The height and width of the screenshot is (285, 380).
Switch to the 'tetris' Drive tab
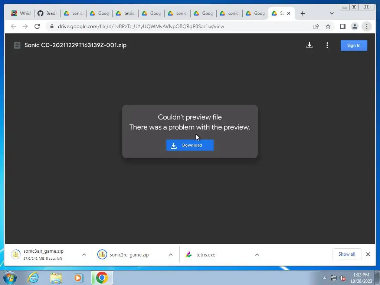click(125, 13)
